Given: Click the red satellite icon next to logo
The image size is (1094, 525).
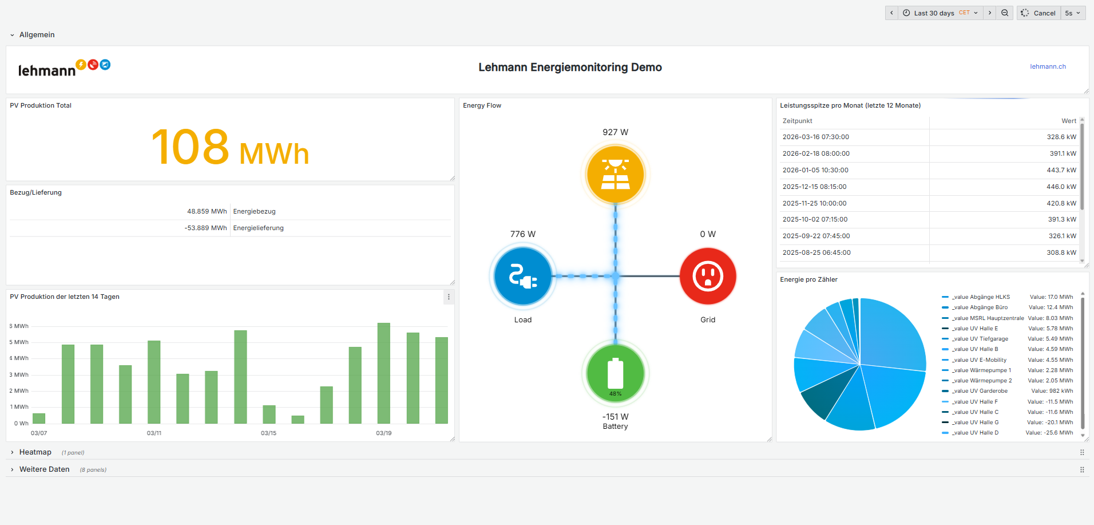Looking at the screenshot, I should pos(93,65).
